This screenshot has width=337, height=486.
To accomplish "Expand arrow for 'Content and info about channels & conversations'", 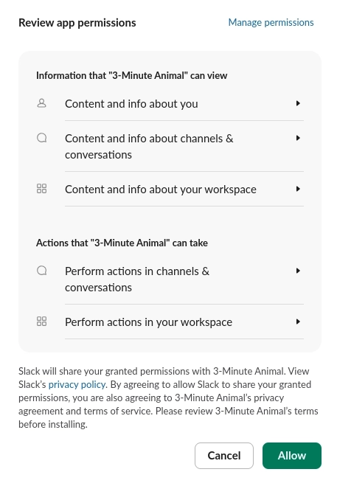I will [298, 138].
